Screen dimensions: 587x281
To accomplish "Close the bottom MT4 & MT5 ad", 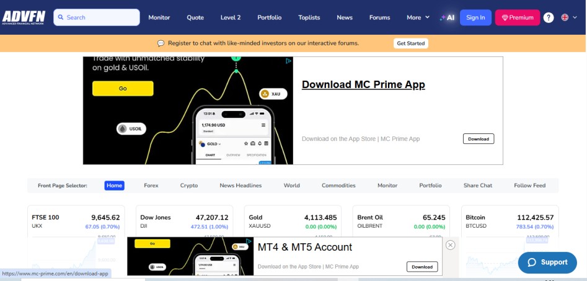I will tap(451, 245).
